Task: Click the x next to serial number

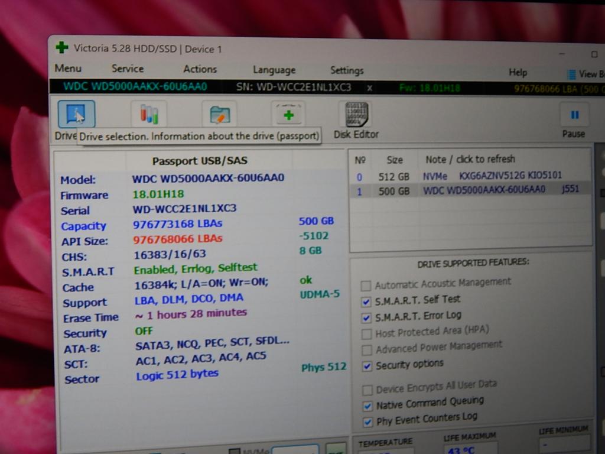Action: [x=369, y=87]
